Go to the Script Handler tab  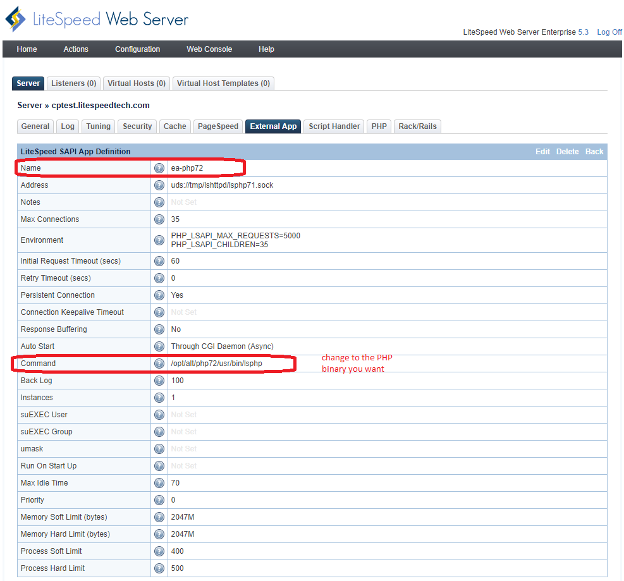pos(334,126)
